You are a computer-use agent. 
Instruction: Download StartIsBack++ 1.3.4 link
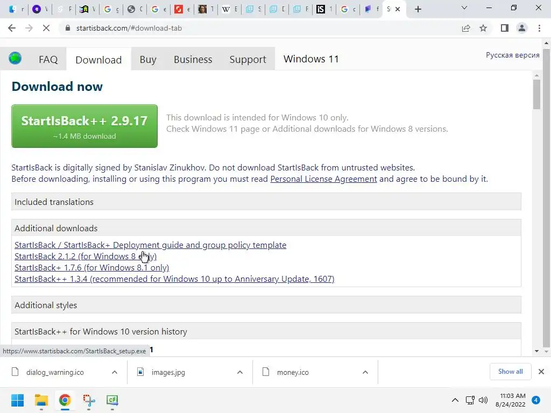click(174, 279)
